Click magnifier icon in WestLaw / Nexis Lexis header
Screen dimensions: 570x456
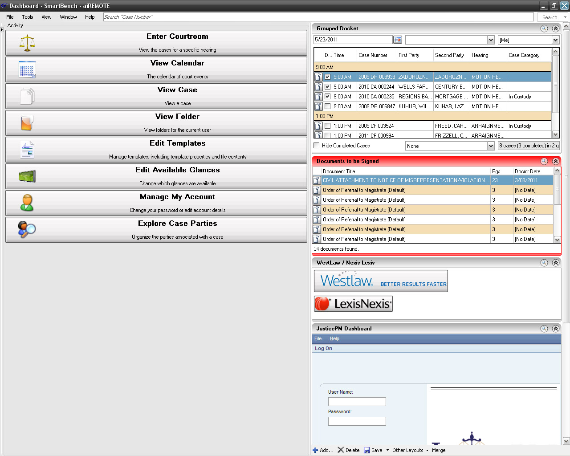click(x=544, y=263)
